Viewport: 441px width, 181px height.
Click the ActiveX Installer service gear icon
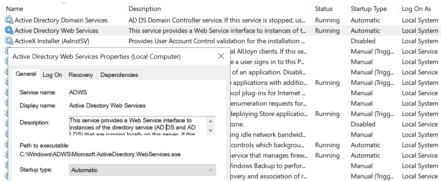click(x=9, y=41)
